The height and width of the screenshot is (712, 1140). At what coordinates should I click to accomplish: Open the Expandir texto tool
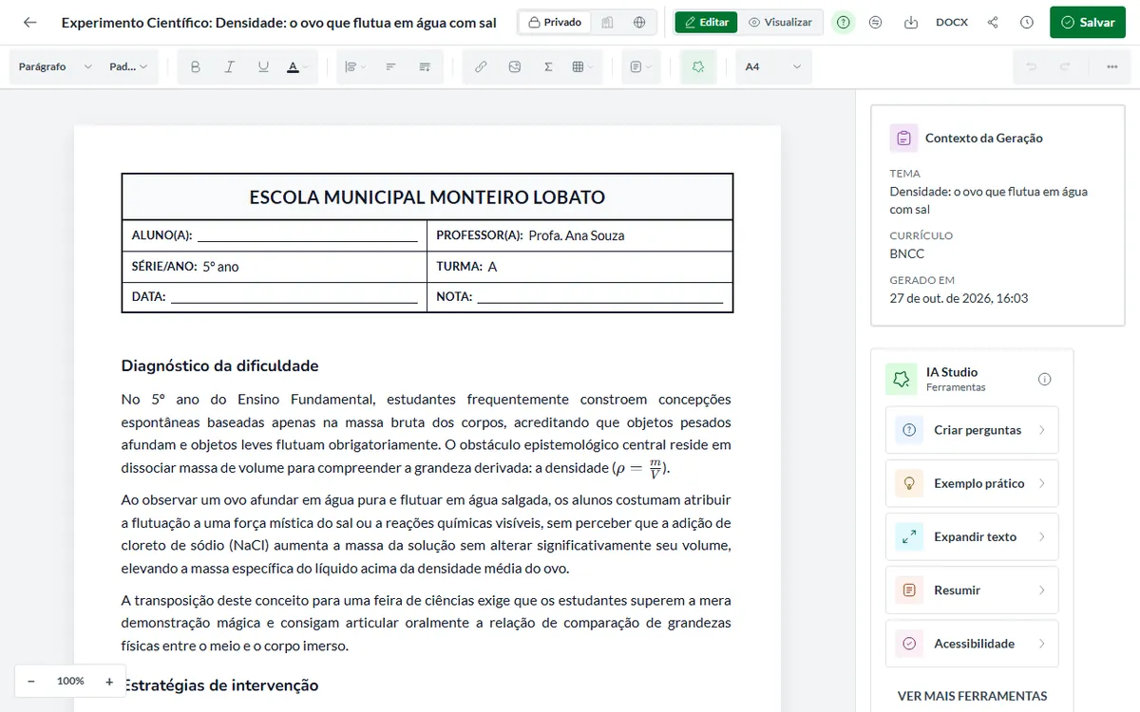[971, 536]
